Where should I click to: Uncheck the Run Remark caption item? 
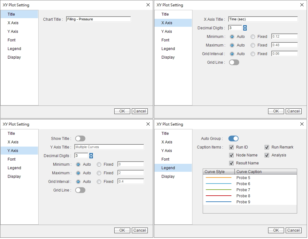(x=267, y=147)
